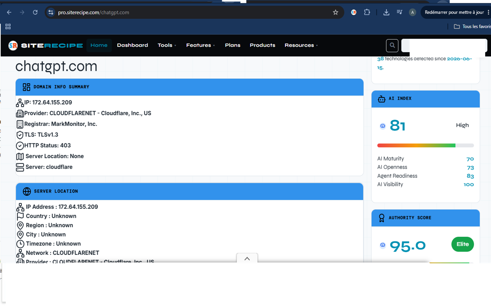The height and width of the screenshot is (307, 491).
Task: Open the browser downloads icon
Action: (386, 12)
